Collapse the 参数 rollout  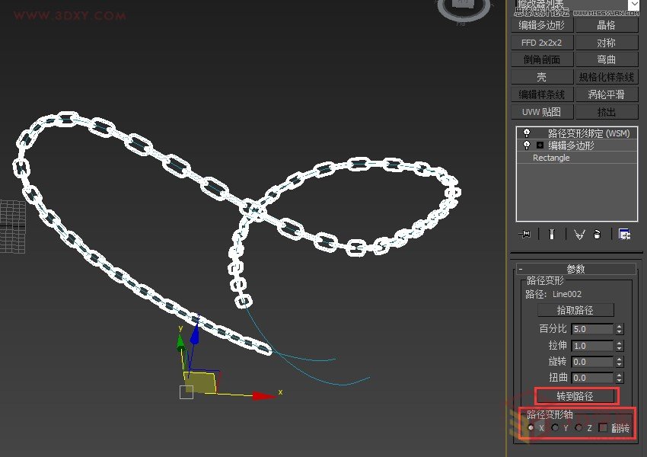(520, 269)
